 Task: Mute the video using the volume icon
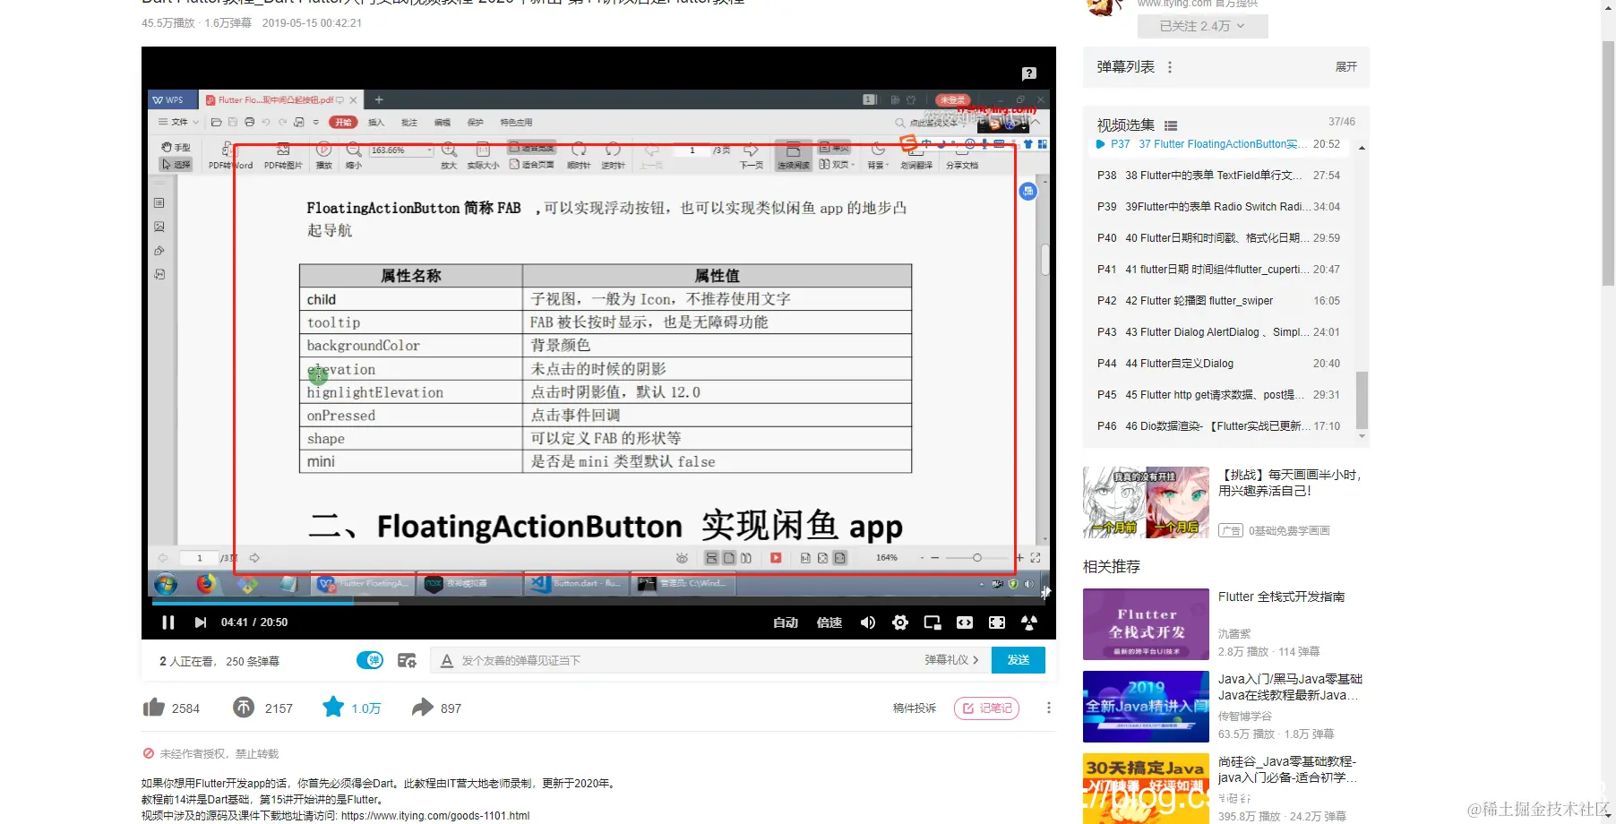click(x=867, y=622)
